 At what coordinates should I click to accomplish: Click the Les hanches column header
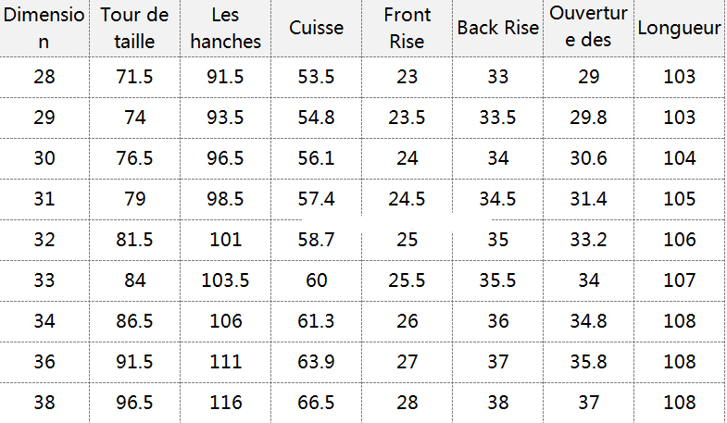[x=225, y=29]
